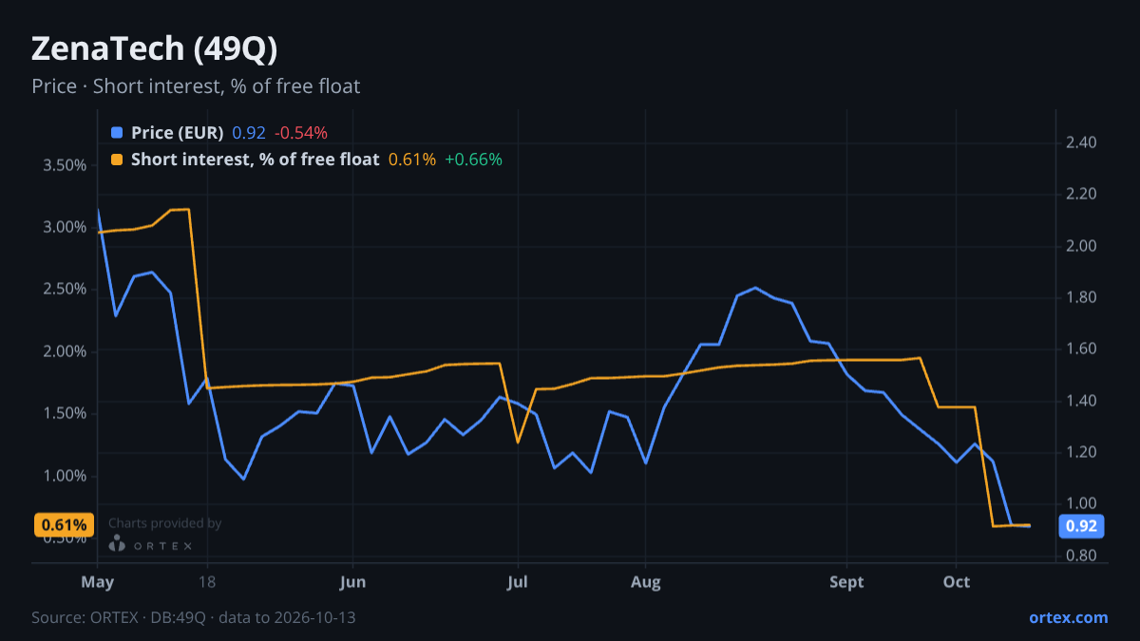
Task: Click the blue 0.92 axis value badge
Action: [1081, 526]
